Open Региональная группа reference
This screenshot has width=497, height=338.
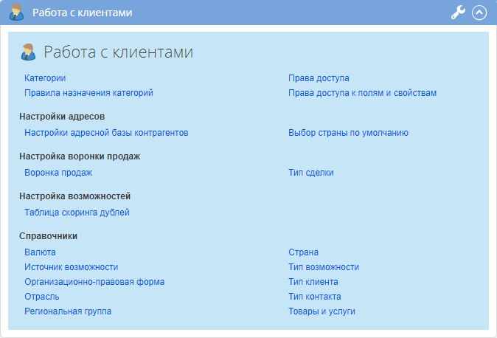pyautogui.click(x=68, y=311)
